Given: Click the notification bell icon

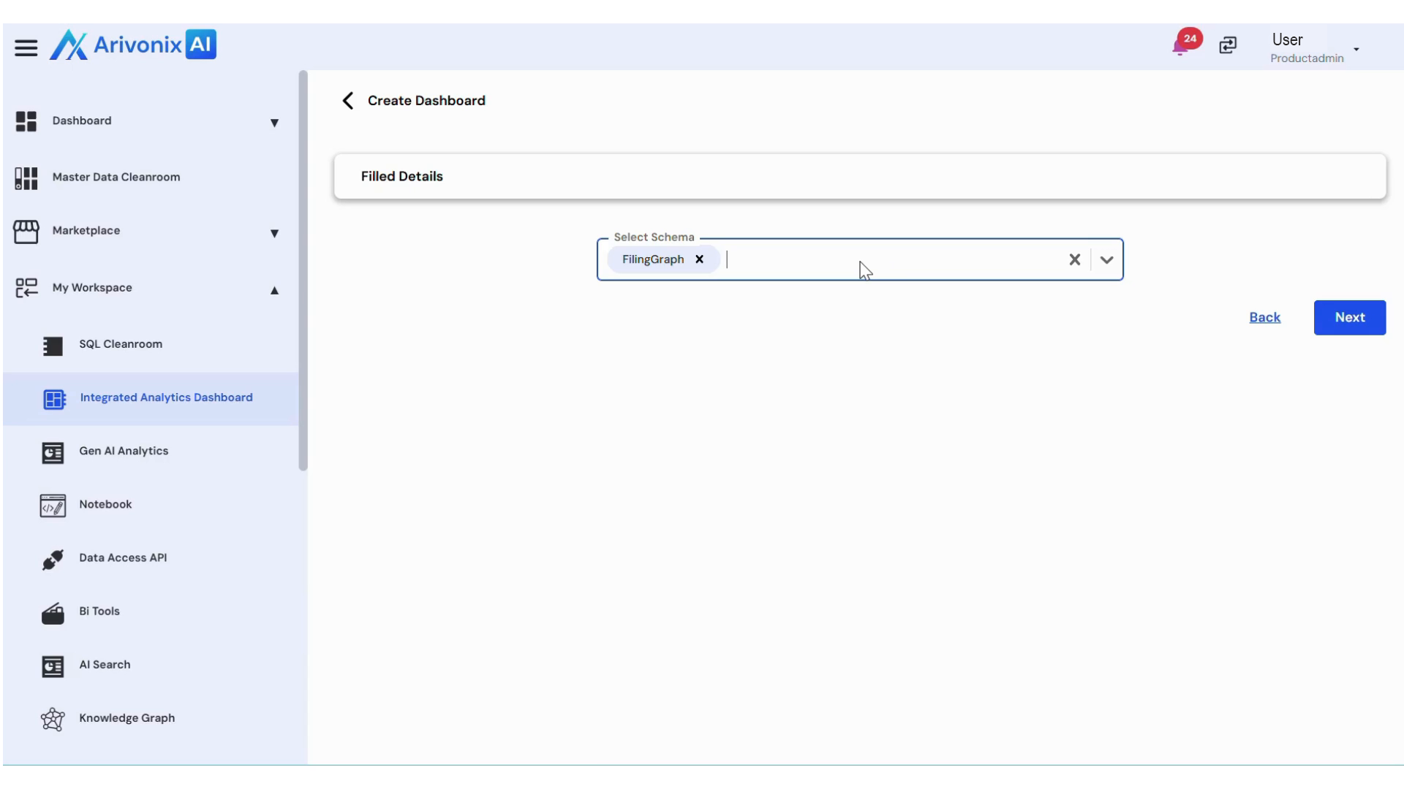Looking at the screenshot, I should pyautogui.click(x=1180, y=47).
